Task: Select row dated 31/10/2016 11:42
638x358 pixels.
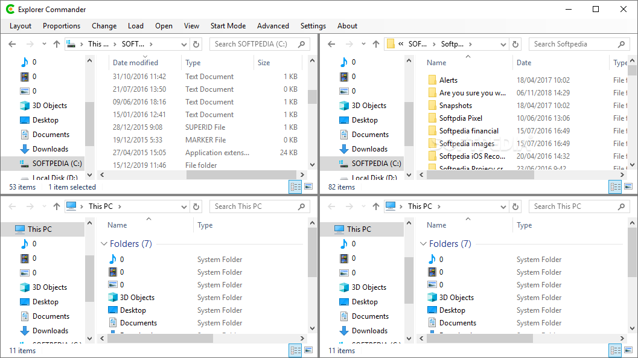Action: coord(205,77)
